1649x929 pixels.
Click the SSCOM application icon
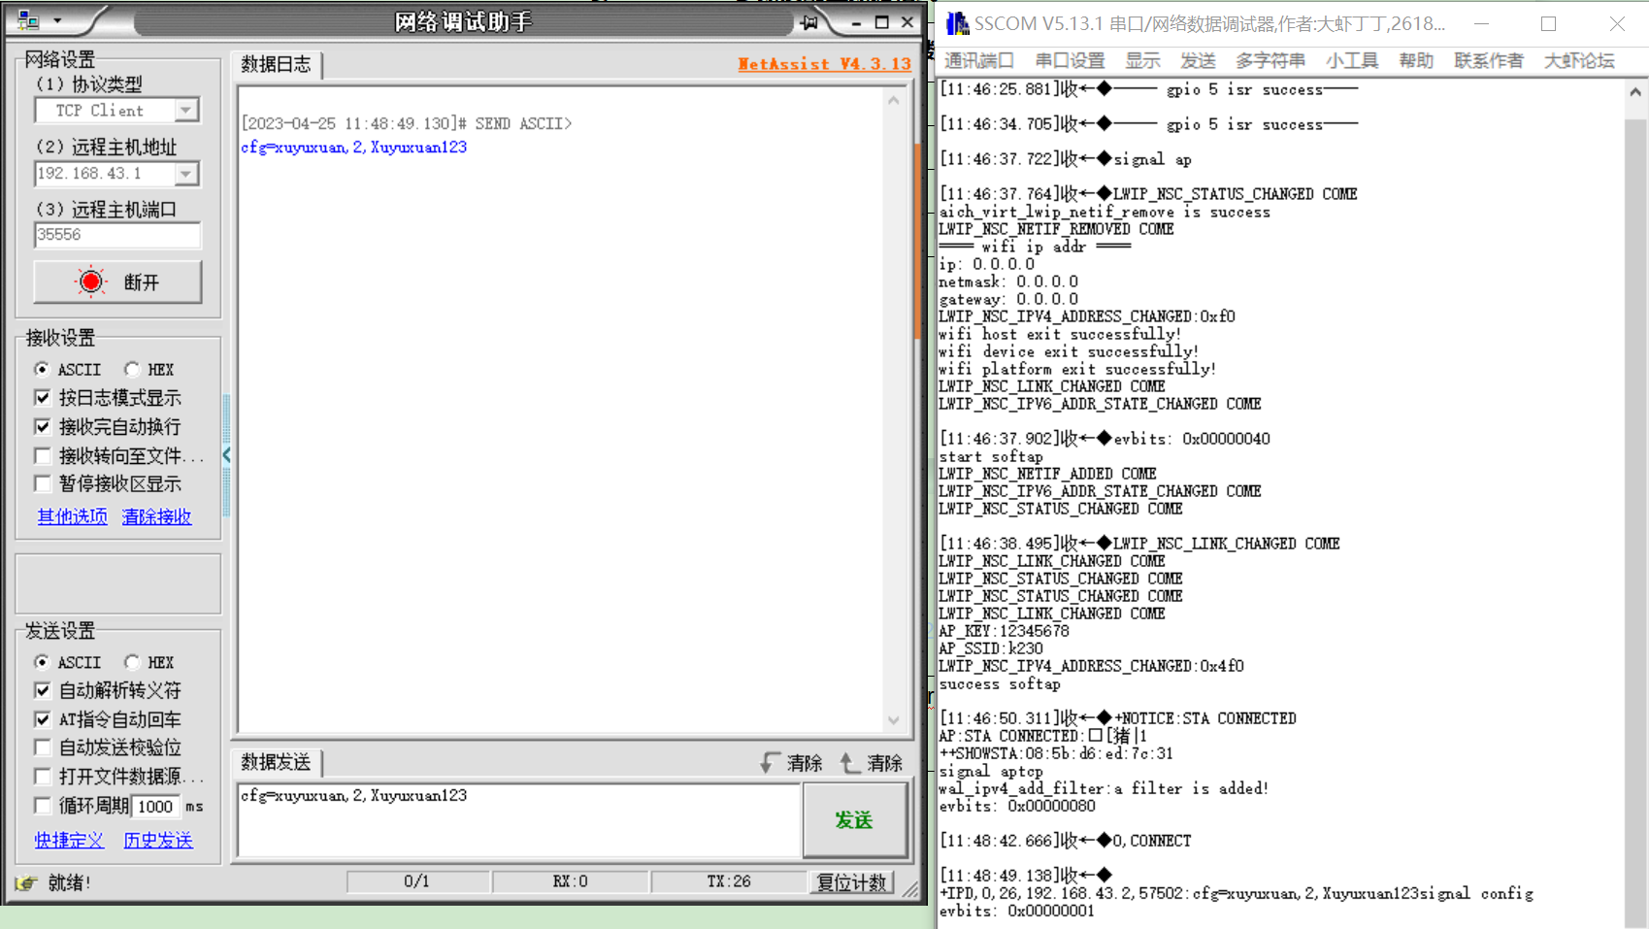tap(957, 23)
